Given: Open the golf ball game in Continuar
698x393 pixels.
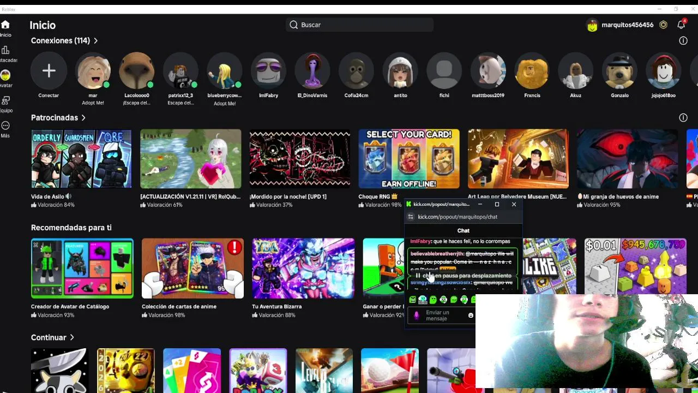Looking at the screenshot, I should tap(390, 371).
